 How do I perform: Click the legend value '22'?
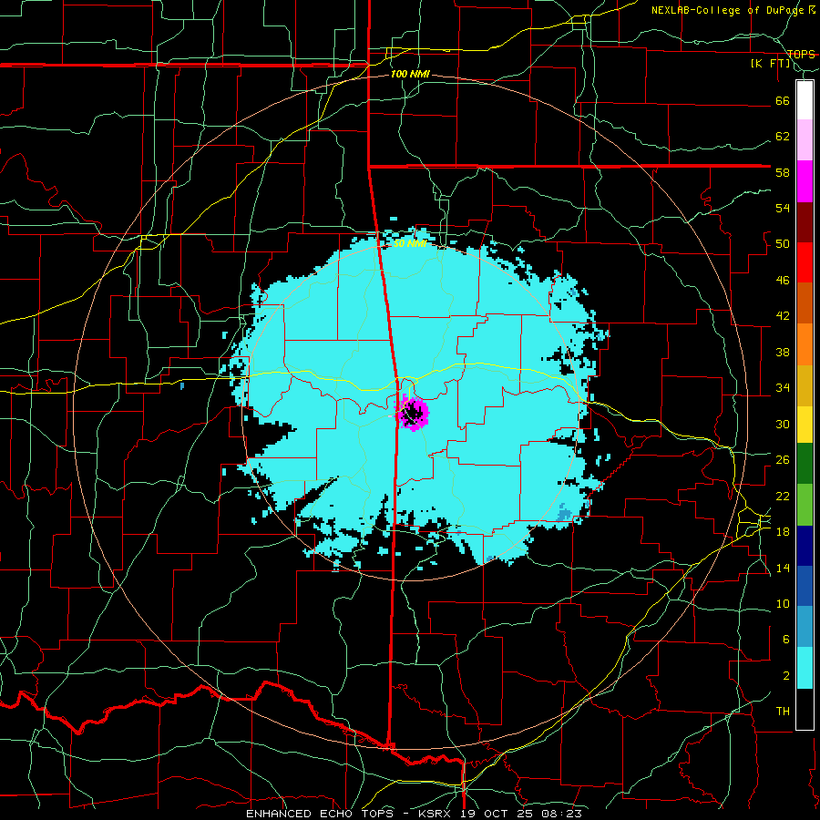tap(783, 497)
